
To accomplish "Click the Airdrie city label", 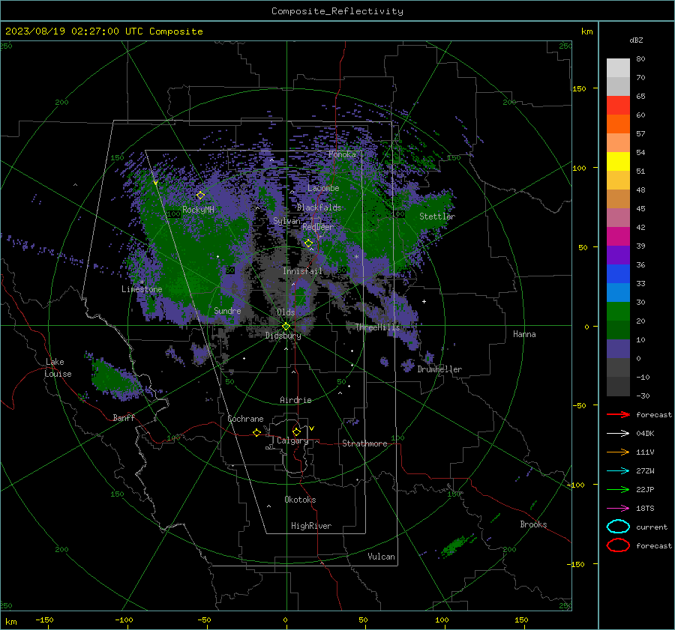I will pyautogui.click(x=295, y=400).
